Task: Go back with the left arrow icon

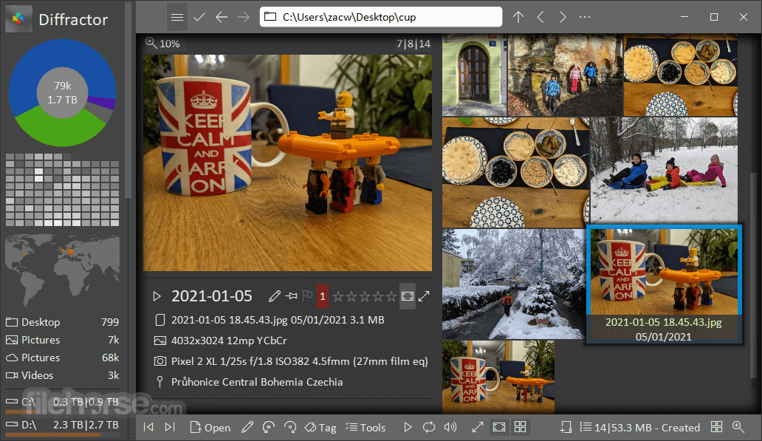Action: [x=222, y=18]
